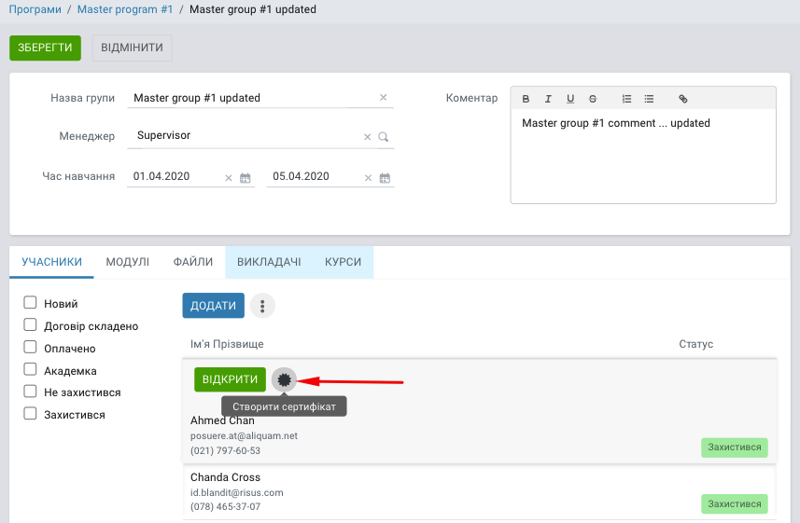Check the Захистився filter checkbox

pyautogui.click(x=30, y=413)
